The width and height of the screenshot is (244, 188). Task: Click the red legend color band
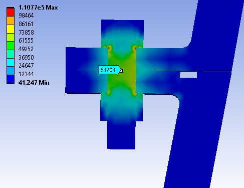tap(11, 12)
